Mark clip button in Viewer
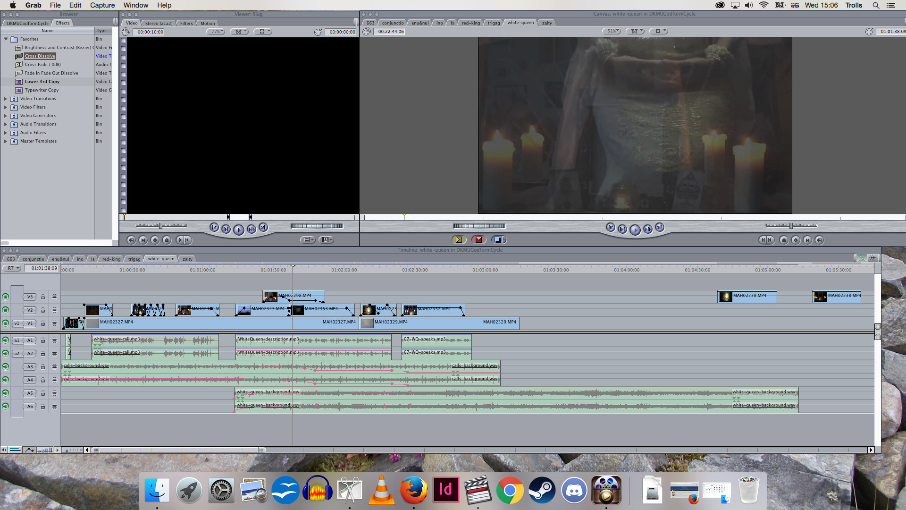906x510 pixels. tap(143, 240)
